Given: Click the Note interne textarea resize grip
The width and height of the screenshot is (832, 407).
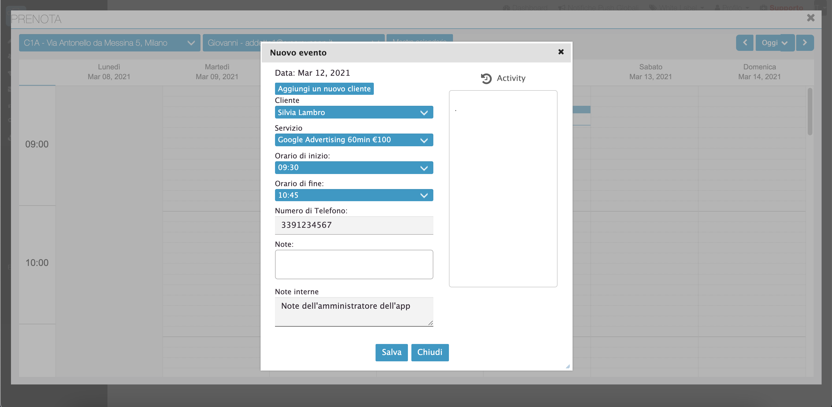Looking at the screenshot, I should pyautogui.click(x=430, y=323).
